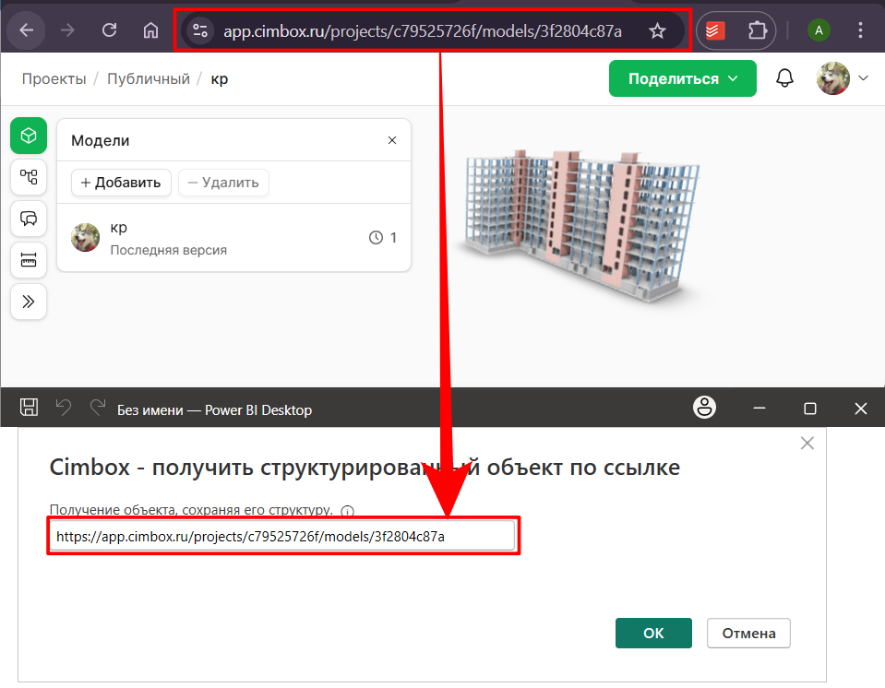Click Отмена to cancel the dialog
Viewport: 885px width, 688px height.
point(748,634)
